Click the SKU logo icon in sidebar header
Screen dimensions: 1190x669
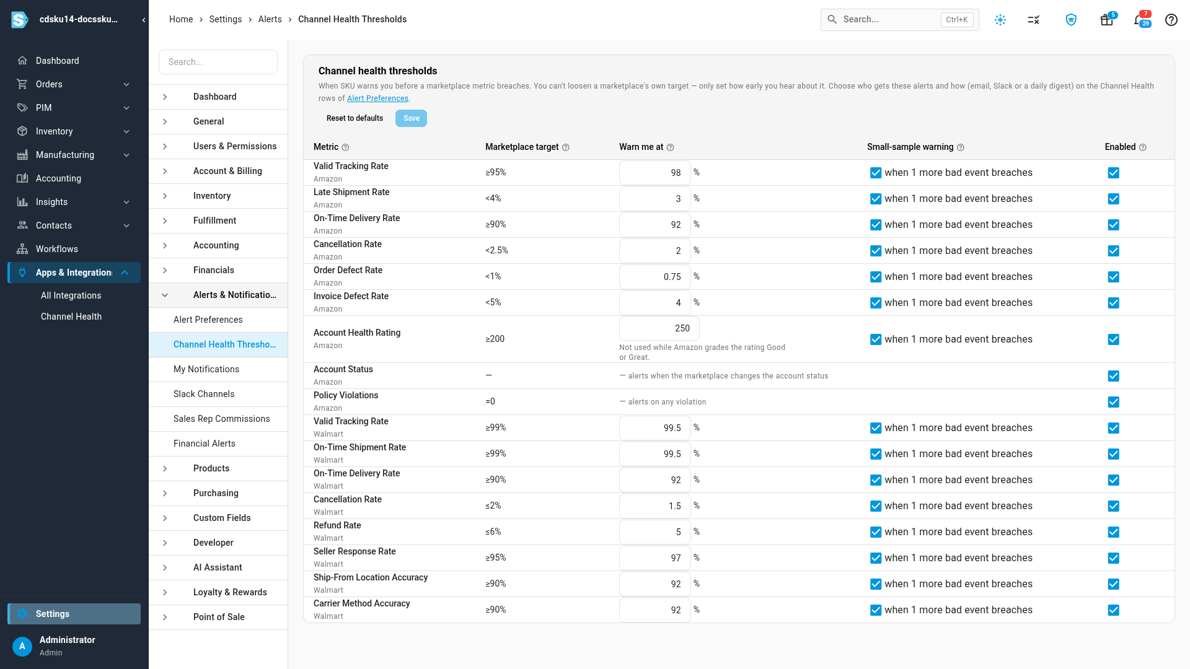[20, 20]
